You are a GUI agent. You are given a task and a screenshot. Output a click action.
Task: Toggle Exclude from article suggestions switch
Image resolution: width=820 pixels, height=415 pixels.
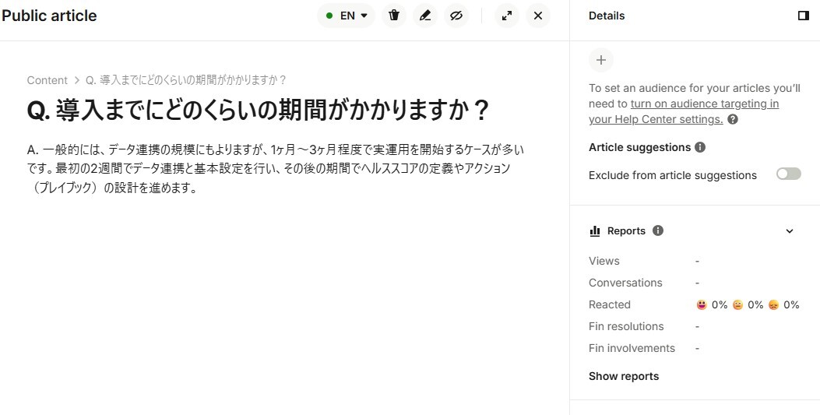789,174
